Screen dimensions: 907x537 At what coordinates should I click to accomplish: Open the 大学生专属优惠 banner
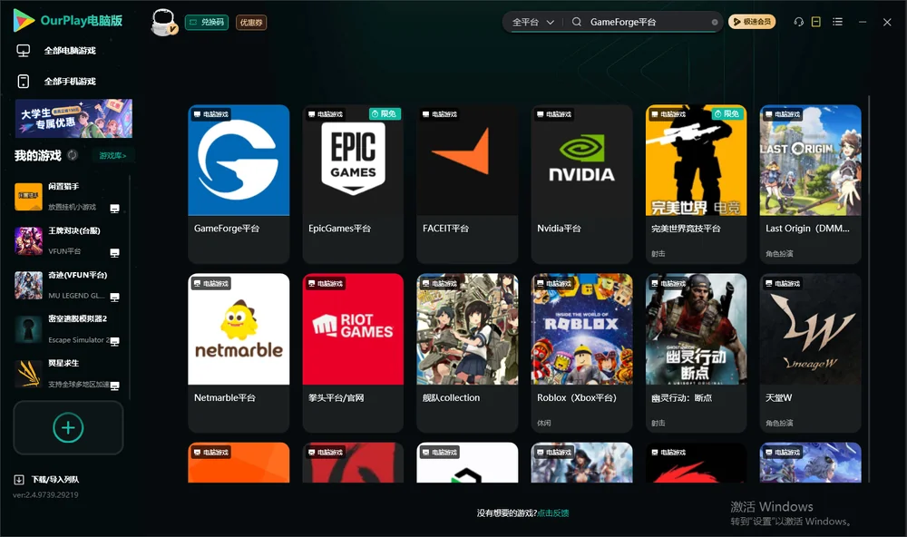pos(74,119)
